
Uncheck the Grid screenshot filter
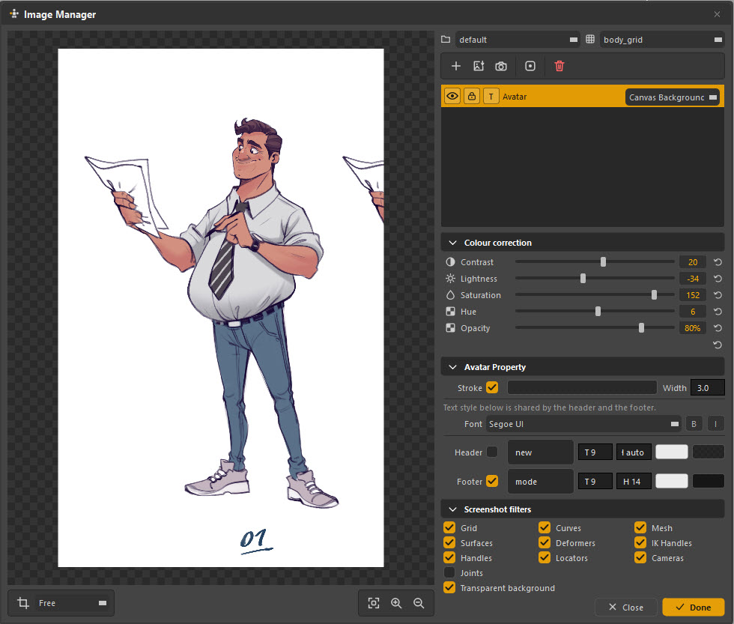click(x=449, y=527)
